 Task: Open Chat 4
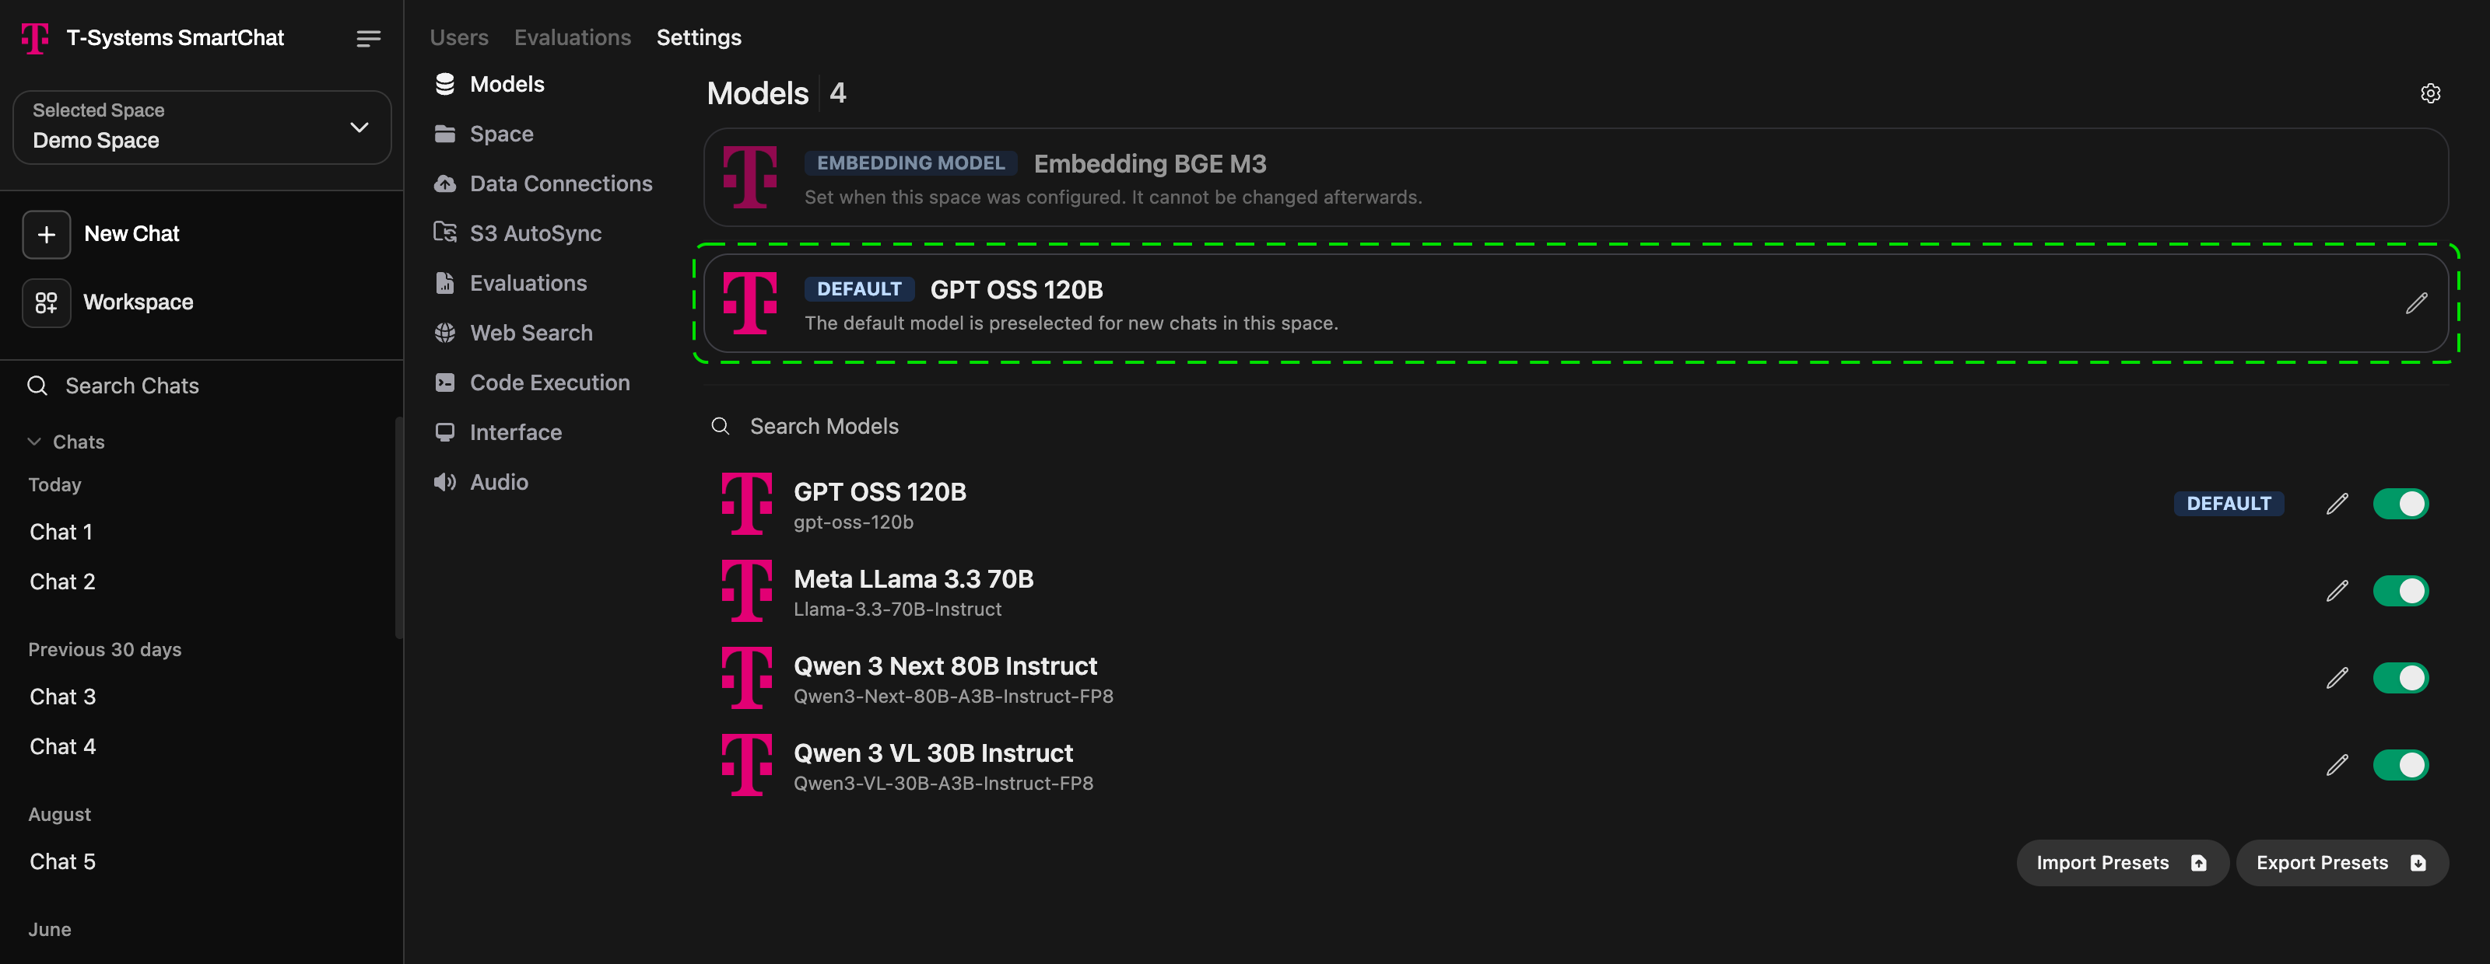point(63,746)
